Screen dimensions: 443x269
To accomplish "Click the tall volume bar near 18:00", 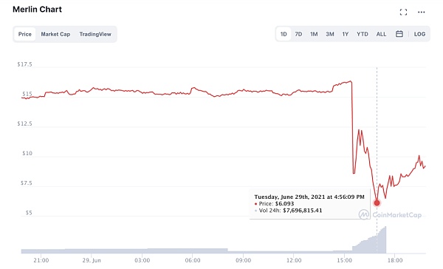I will coord(384,240).
